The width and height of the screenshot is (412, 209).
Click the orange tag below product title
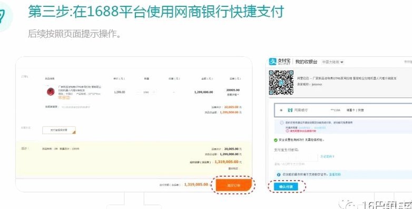(x=64, y=98)
